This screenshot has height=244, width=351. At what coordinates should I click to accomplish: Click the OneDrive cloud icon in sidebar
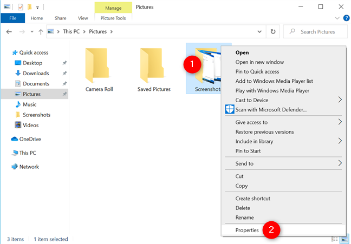pos(16,139)
